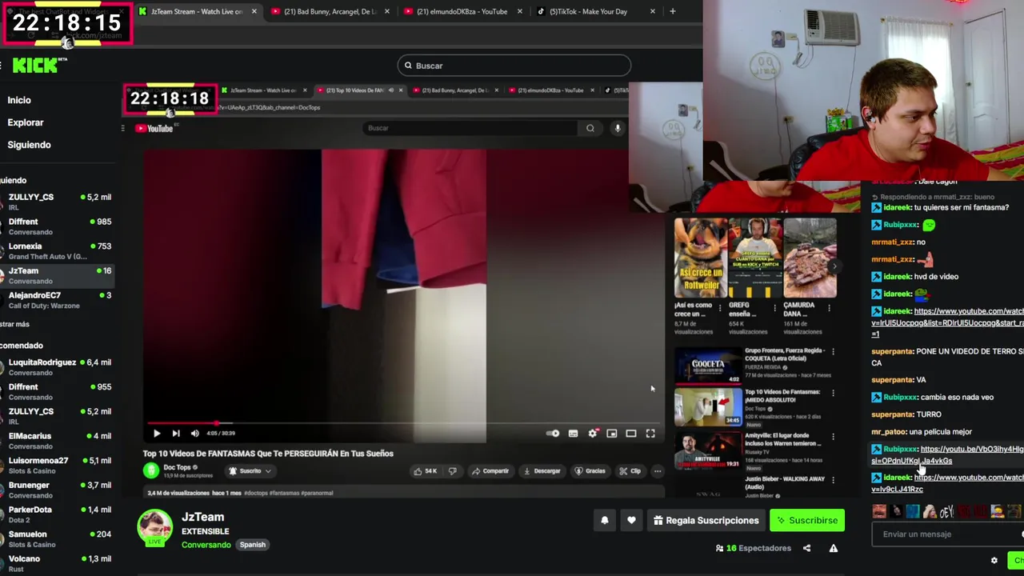The image size is (1024, 576).
Task: Like the ghost video (54K)
Action: [x=425, y=471]
